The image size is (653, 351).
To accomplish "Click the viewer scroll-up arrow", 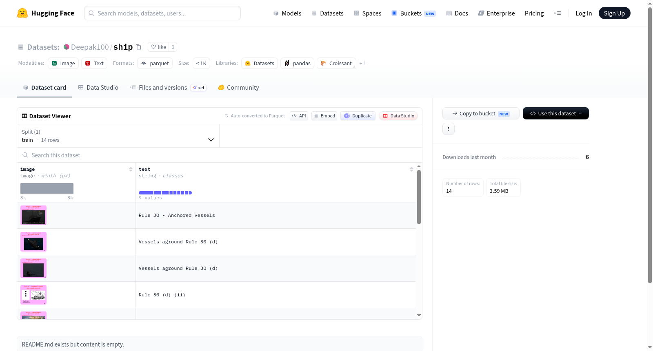I will [419, 166].
